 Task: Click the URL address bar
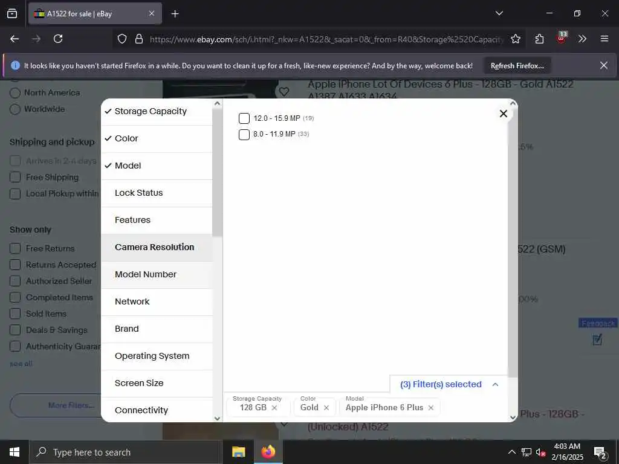[326, 39]
